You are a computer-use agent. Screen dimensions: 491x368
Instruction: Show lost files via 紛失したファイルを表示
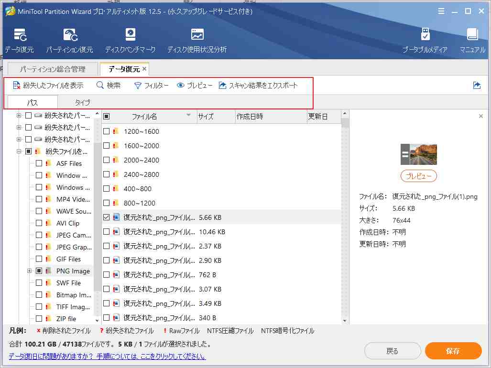(x=48, y=86)
